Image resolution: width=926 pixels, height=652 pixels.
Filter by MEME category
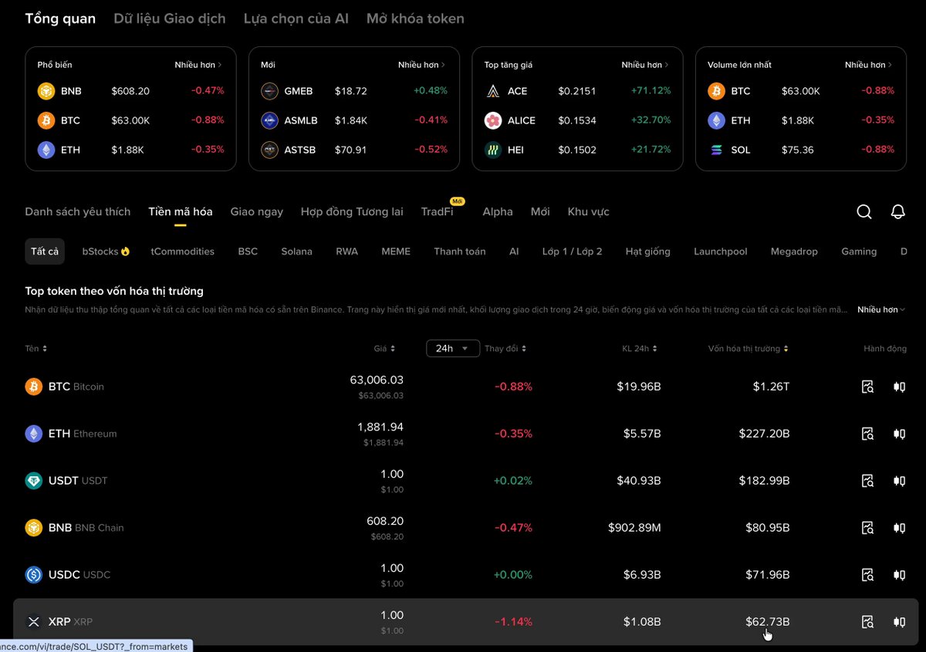(396, 252)
